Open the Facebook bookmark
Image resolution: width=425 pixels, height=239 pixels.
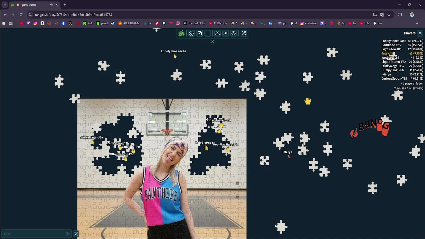click(x=63, y=23)
